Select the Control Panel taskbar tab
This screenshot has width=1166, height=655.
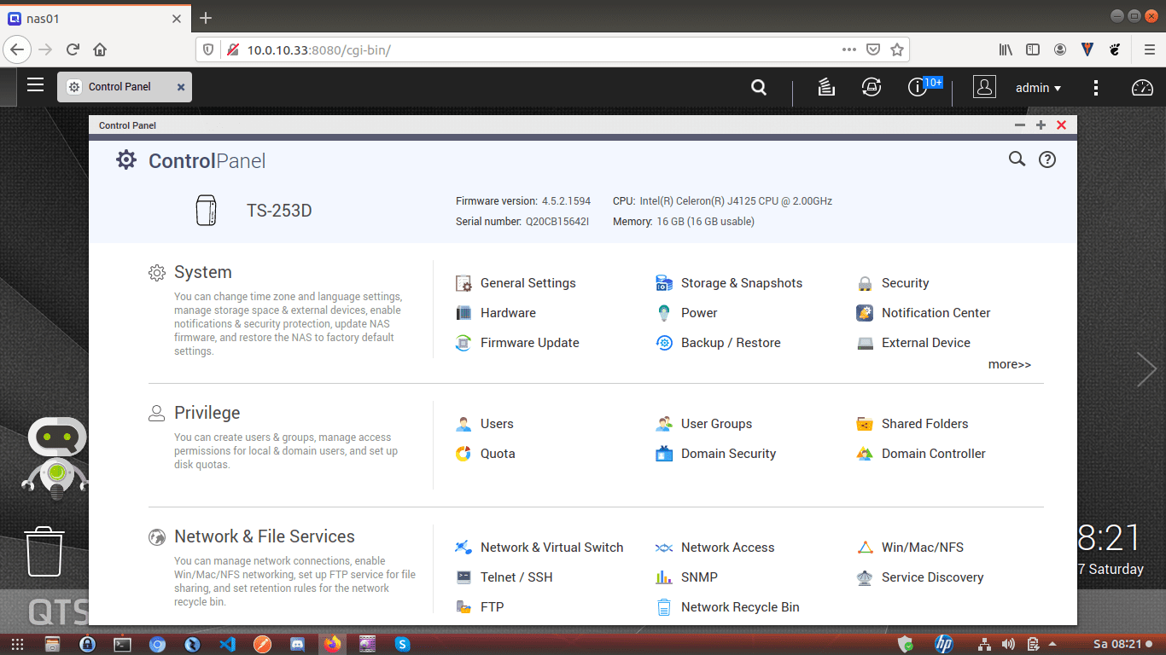[125, 87]
